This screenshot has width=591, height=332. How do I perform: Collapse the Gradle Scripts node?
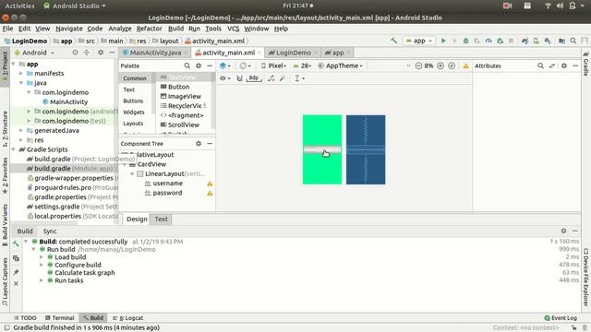click(x=14, y=149)
